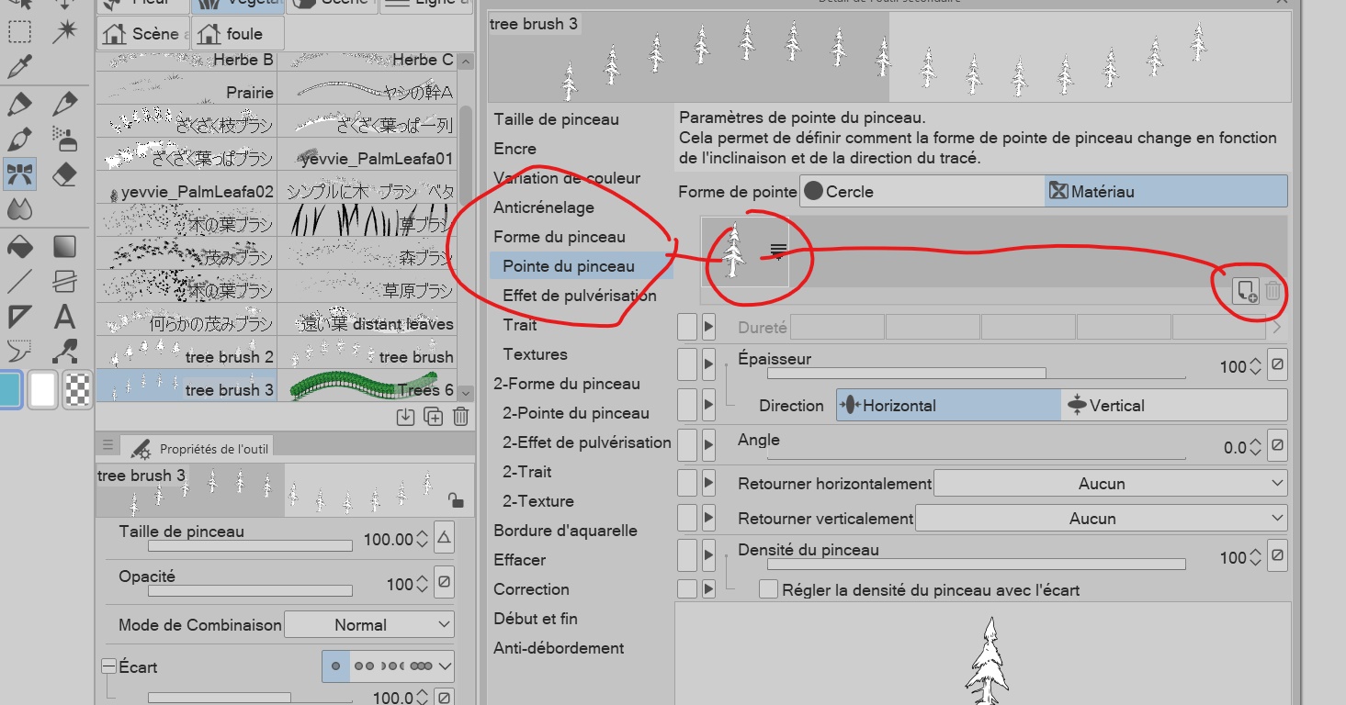Select the Blend droplets tool
1346x705 pixels.
click(x=19, y=209)
